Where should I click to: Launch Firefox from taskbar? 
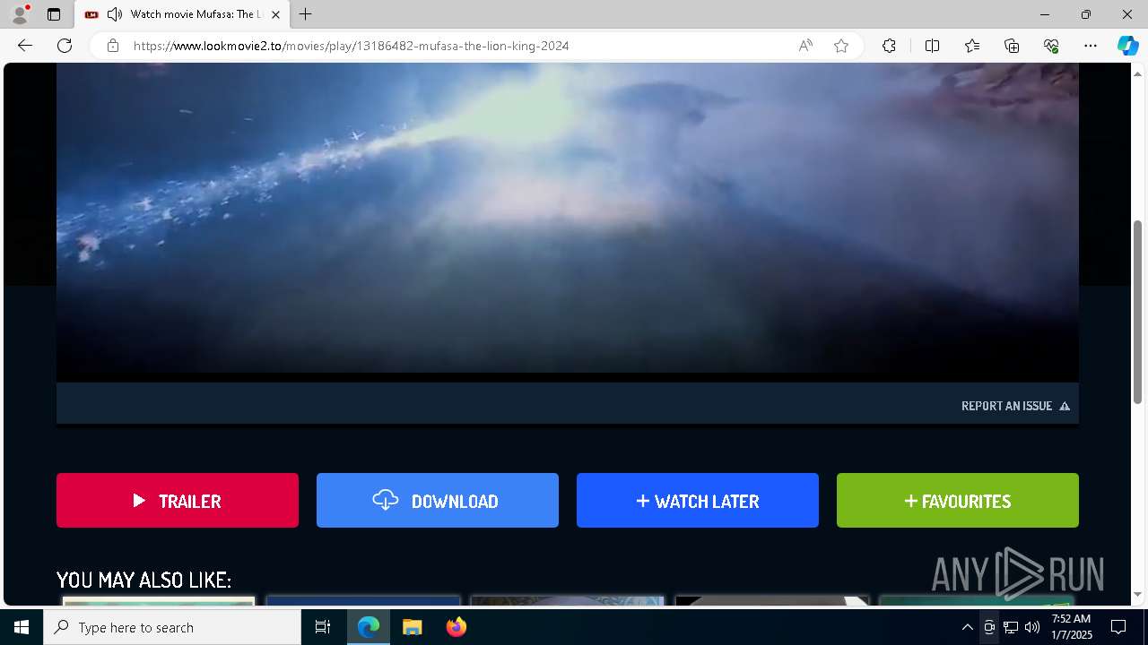(x=456, y=627)
